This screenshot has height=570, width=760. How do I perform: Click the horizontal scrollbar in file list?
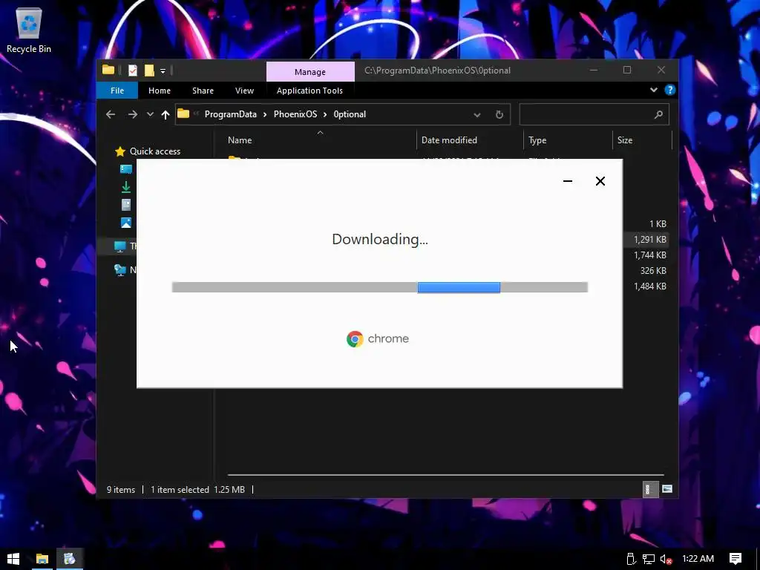445,475
